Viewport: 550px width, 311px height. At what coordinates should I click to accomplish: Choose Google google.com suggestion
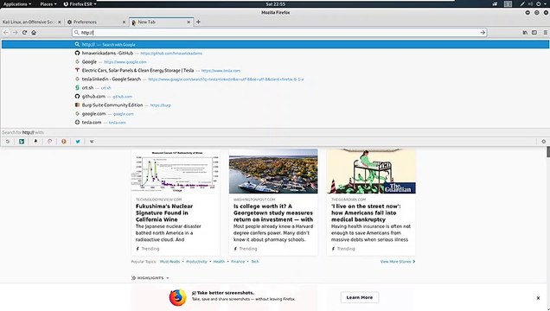click(275, 62)
